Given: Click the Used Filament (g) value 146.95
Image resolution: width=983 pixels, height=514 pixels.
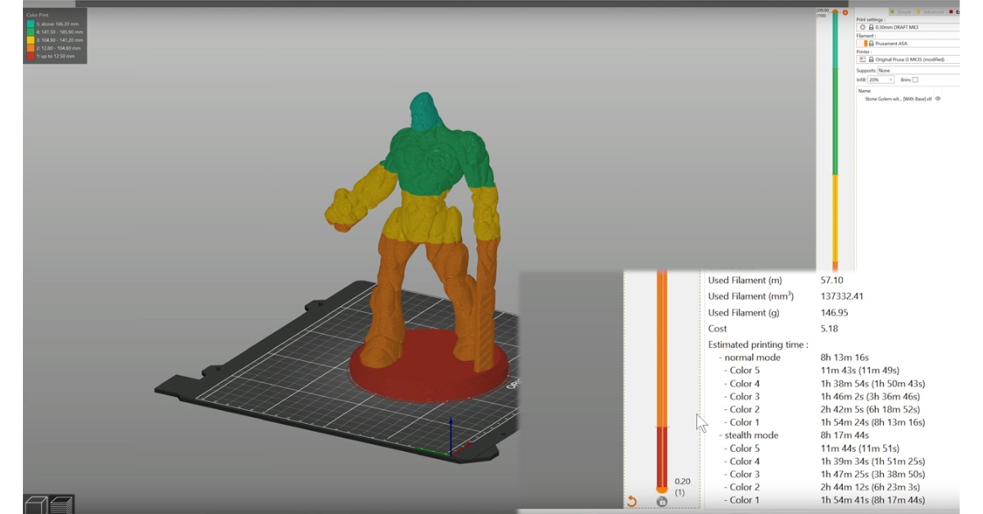Looking at the screenshot, I should coord(834,313).
